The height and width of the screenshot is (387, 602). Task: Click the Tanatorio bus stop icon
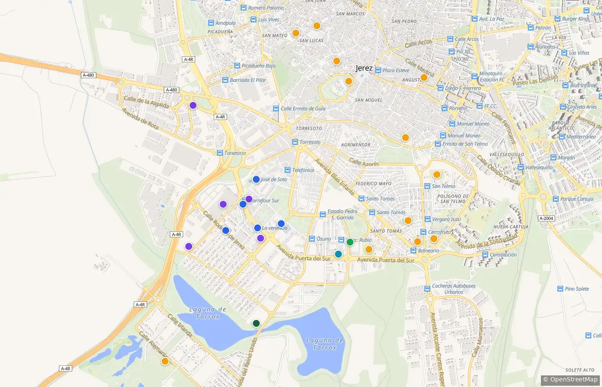(x=220, y=153)
